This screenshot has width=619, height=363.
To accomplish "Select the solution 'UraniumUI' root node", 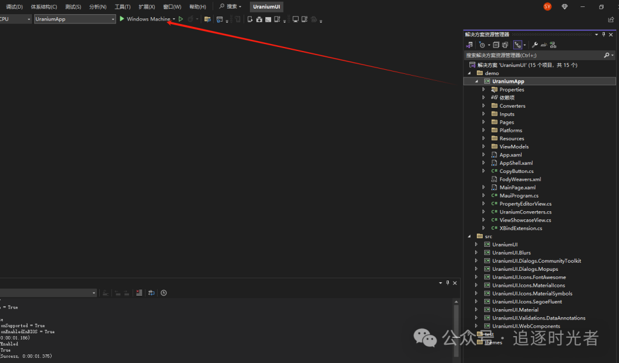I will point(527,65).
